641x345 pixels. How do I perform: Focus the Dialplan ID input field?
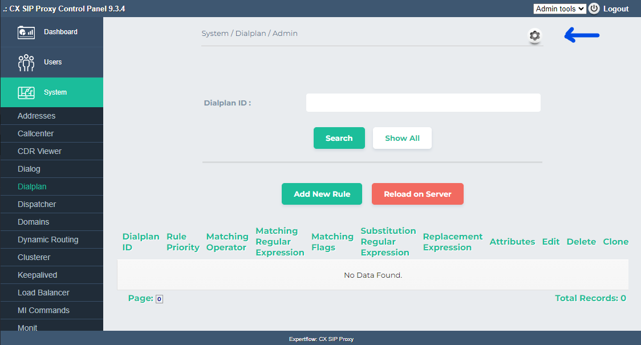423,103
